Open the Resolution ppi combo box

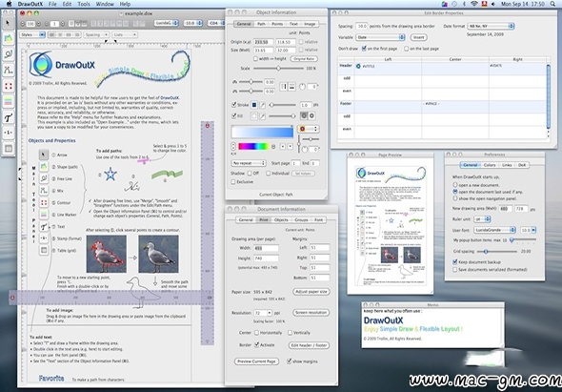click(263, 313)
